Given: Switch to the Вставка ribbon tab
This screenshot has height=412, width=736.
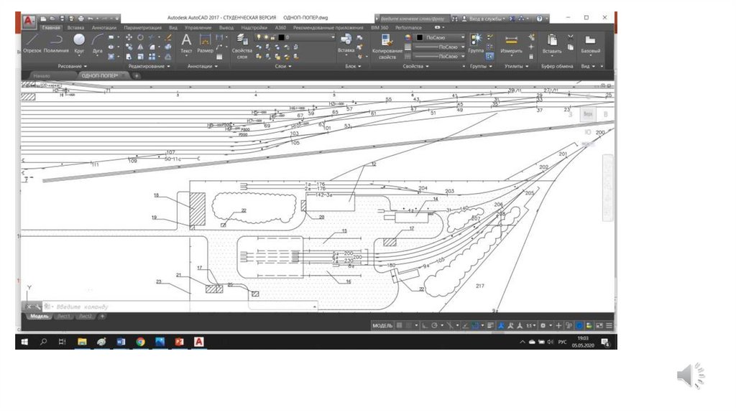Looking at the screenshot, I should 75,27.
